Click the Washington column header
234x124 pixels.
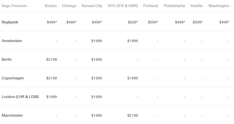pyautogui.click(x=219, y=6)
